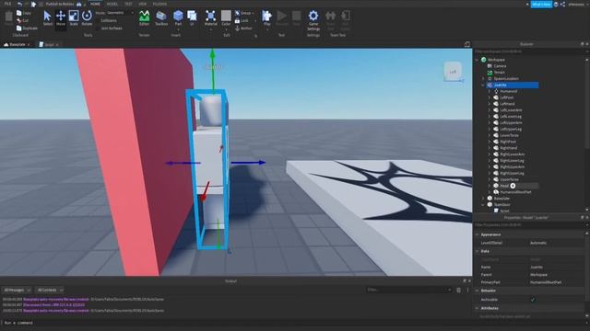Click the Lock icon in Edit section

click(x=238, y=20)
